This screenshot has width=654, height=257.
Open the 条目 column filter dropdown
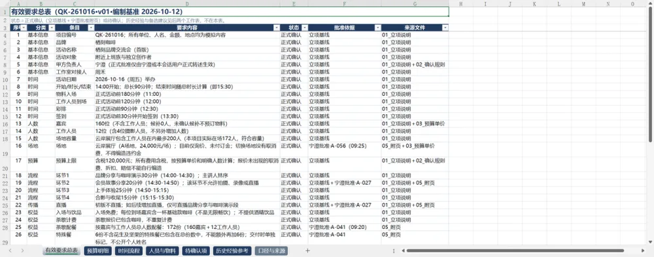tap(91, 27)
